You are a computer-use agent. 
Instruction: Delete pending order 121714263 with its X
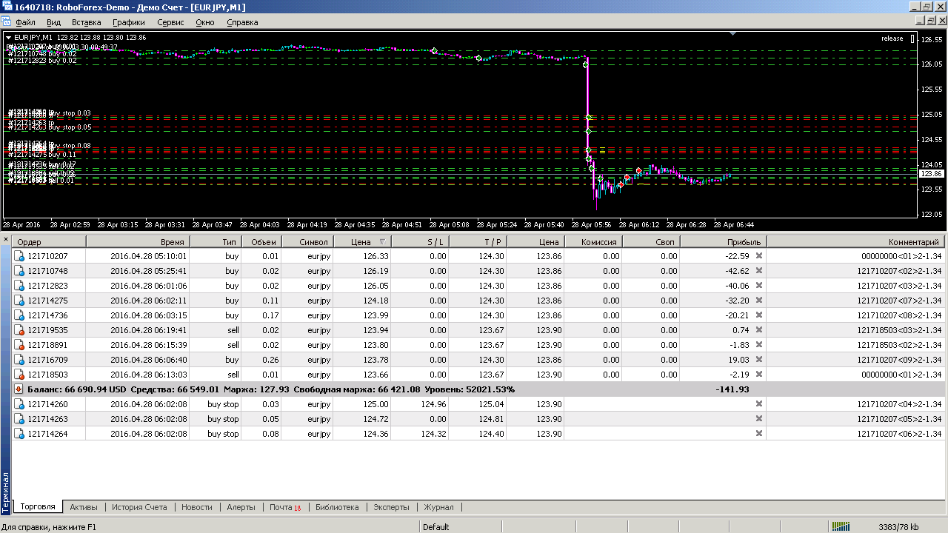(x=759, y=419)
